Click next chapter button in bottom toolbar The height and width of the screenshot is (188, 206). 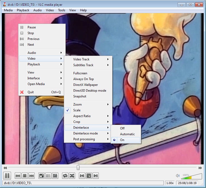[32, 176]
